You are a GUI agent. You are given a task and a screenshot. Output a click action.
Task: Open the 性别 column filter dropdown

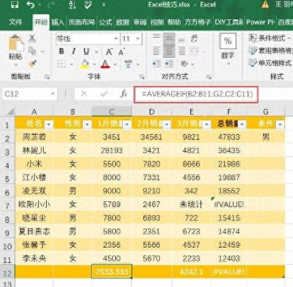click(87, 124)
